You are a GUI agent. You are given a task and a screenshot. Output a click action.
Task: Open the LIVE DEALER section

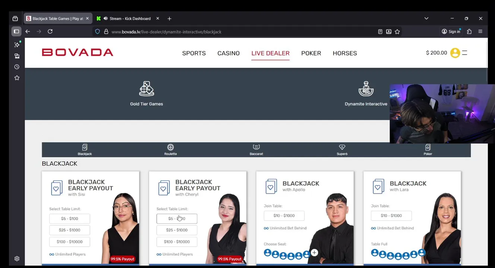pyautogui.click(x=270, y=53)
